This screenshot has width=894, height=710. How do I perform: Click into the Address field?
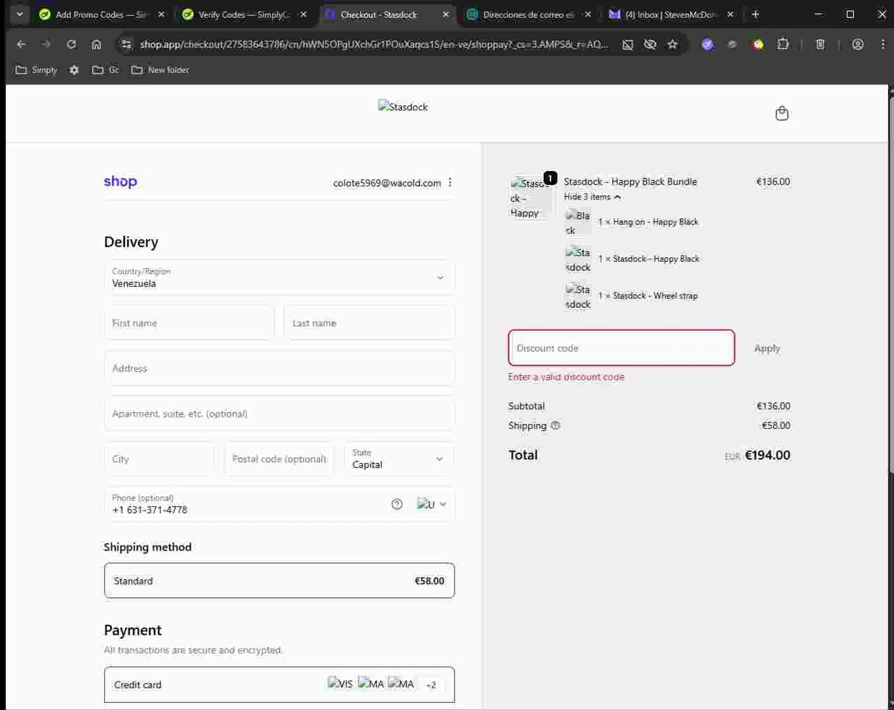(x=279, y=368)
